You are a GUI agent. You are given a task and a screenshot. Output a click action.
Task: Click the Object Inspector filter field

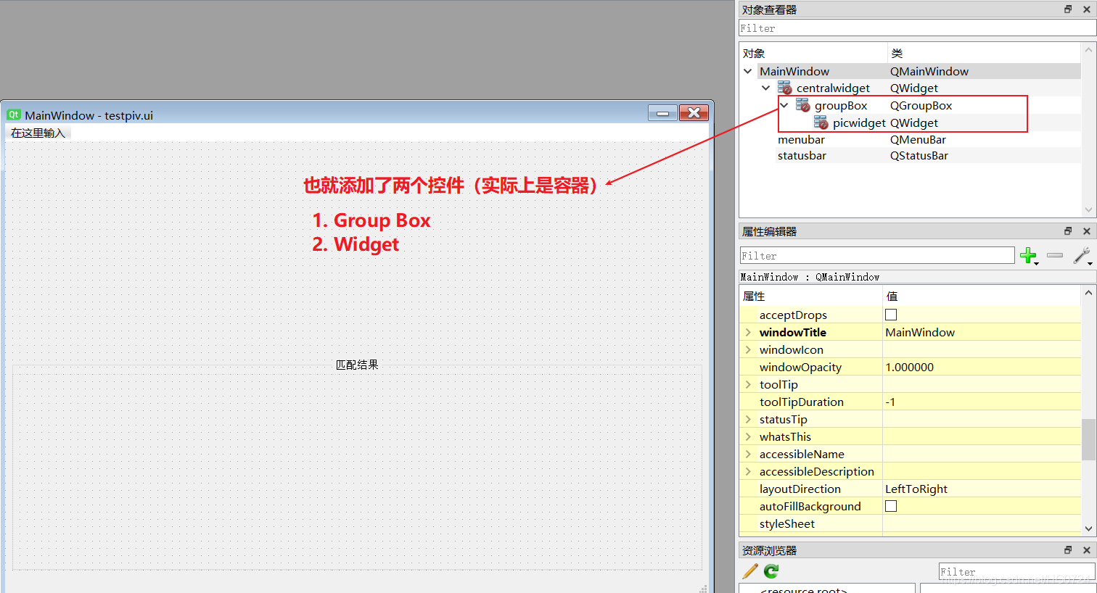(x=916, y=28)
